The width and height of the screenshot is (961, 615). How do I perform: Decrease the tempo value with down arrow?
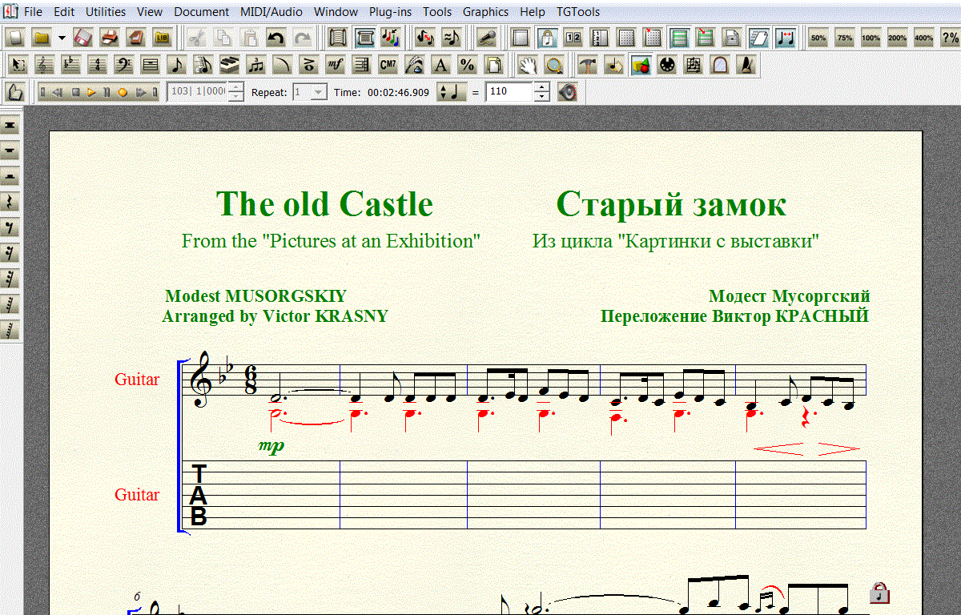541,97
